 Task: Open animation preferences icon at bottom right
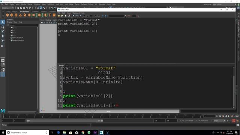[237, 121]
